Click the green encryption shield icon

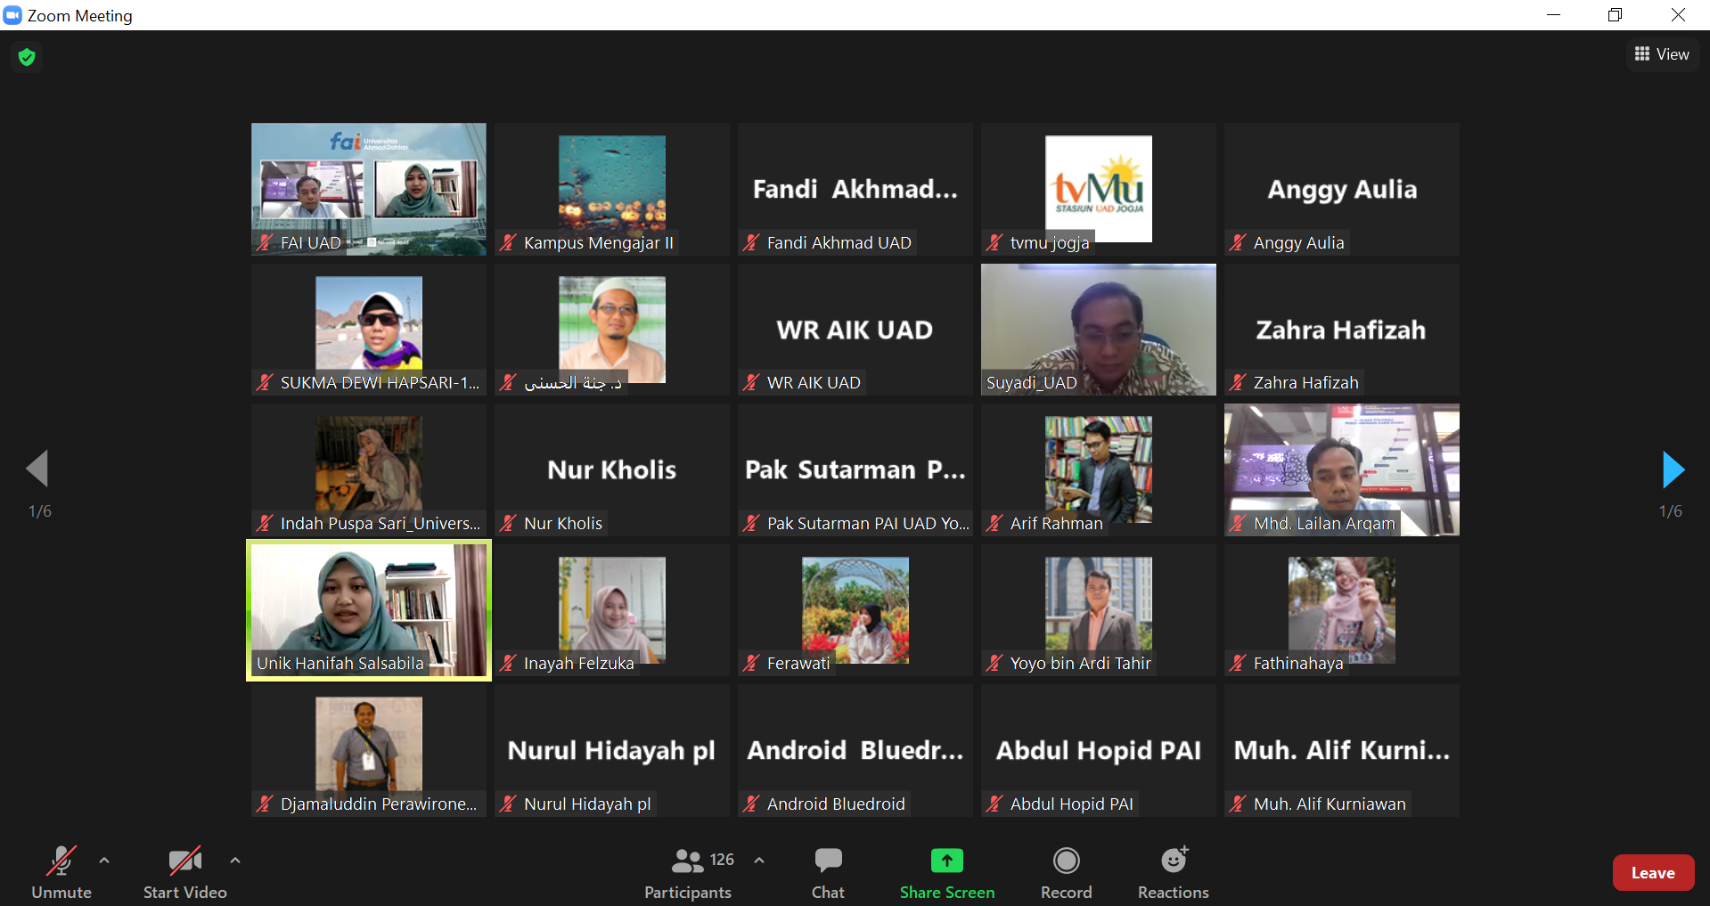(27, 57)
